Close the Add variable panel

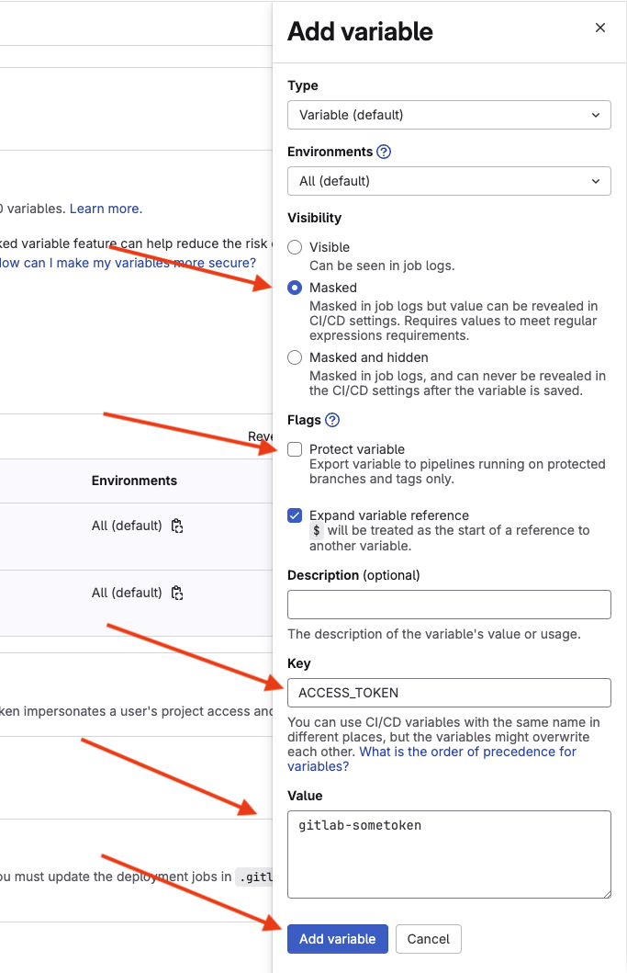tap(599, 28)
